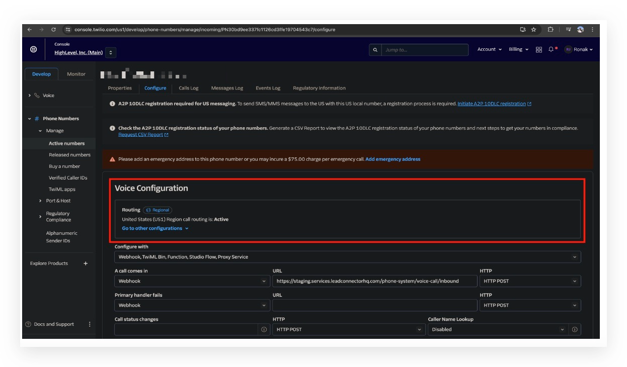Open the media controls icon in Chrome toolbar

pos(568,30)
